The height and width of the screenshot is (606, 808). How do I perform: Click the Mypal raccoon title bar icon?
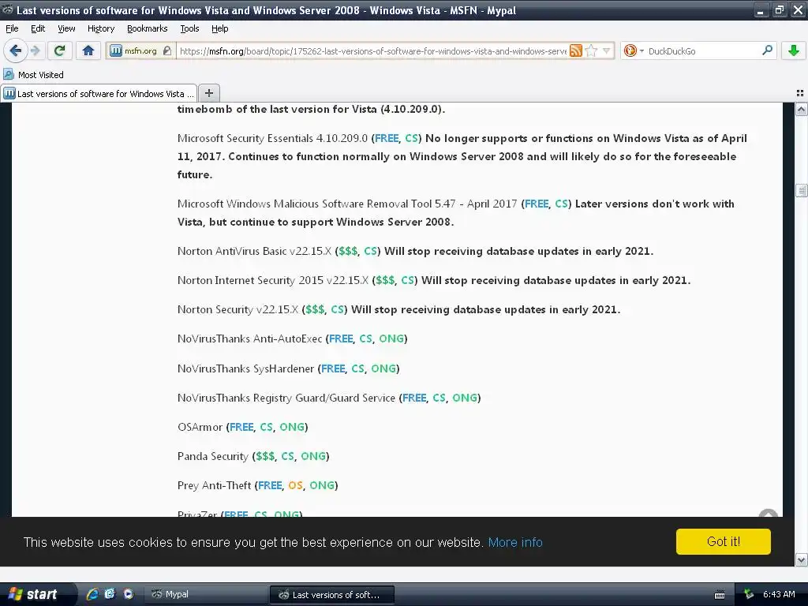8,9
